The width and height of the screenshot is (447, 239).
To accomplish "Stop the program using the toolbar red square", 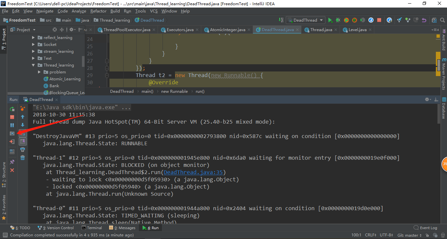I will click(x=379, y=20).
